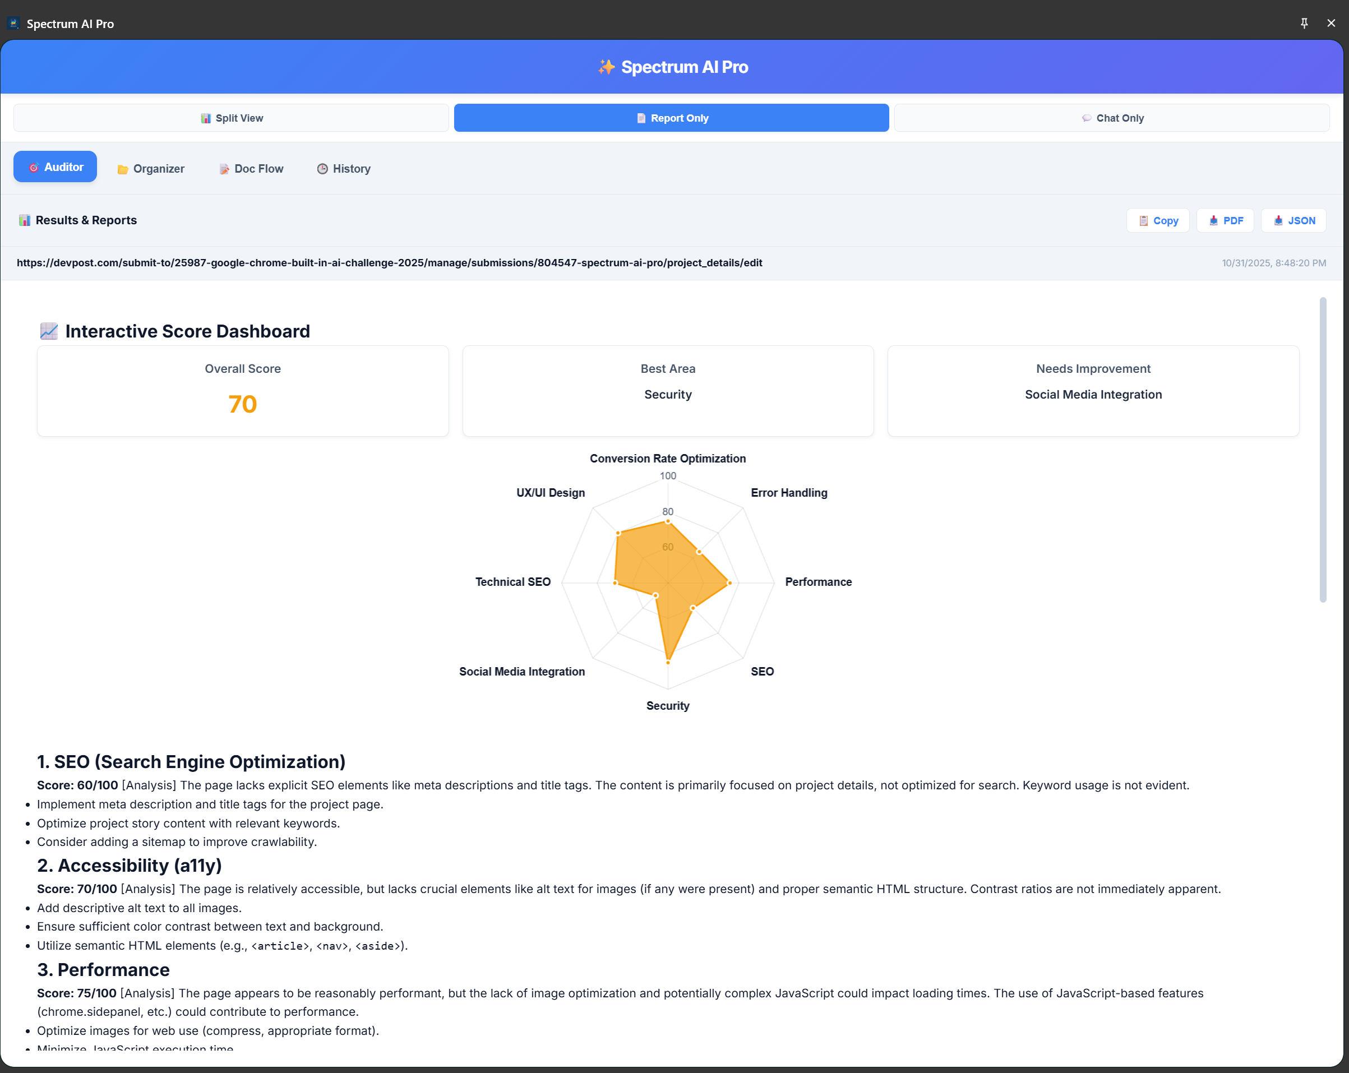This screenshot has height=1073, width=1349.
Task: Click the report vertical scrollbar
Action: (x=1323, y=451)
